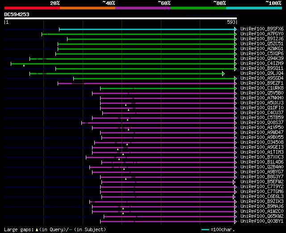Image resolution: width=286 pixels, height=233 pixels.
Task: Select the UniRef100_B9ZIK3 label
Action: tap(262, 202)
